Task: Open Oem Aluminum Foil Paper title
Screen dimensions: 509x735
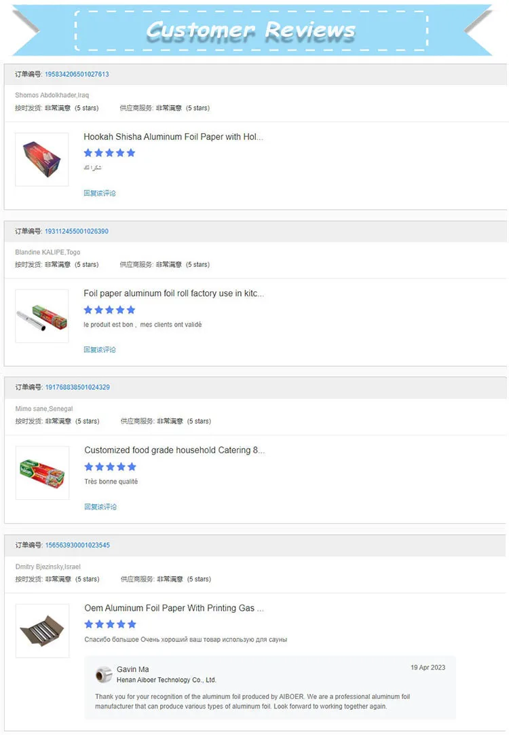Action: [x=174, y=608]
